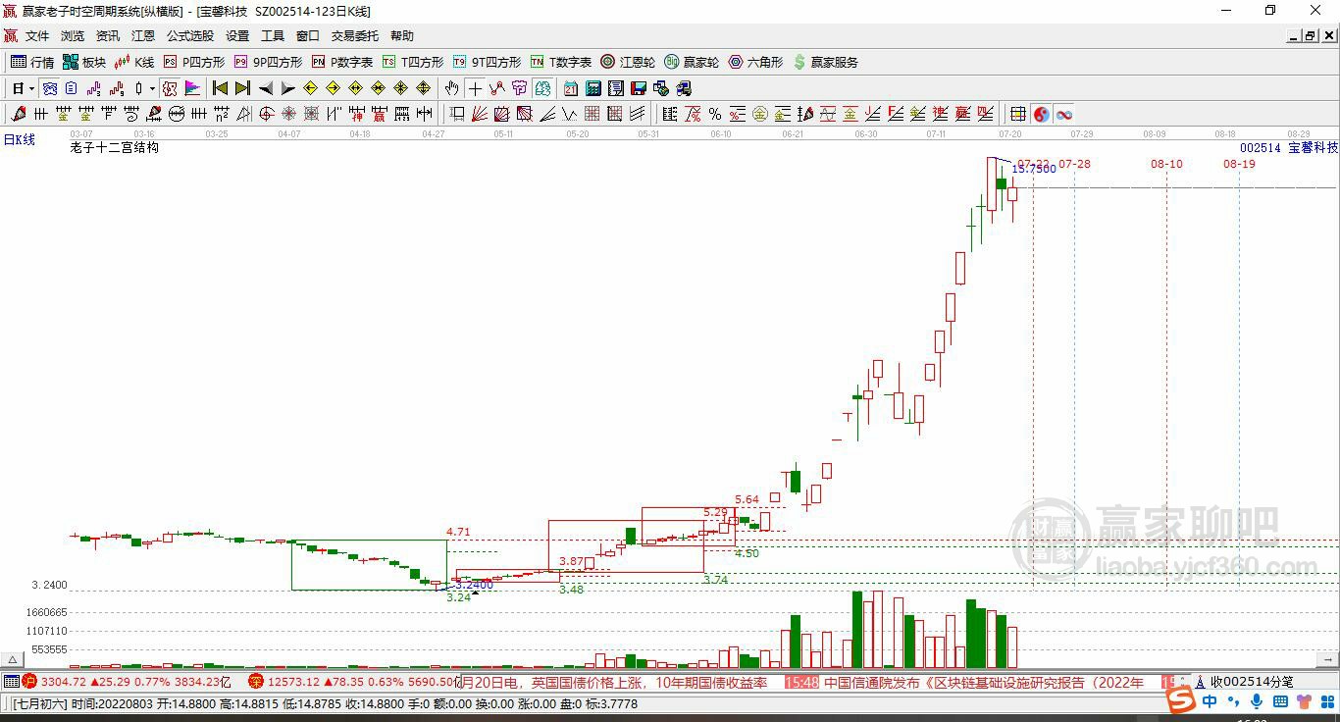The width and height of the screenshot is (1340, 722).
Task: Jump to first bar with skip-start icon
Action: [221, 88]
